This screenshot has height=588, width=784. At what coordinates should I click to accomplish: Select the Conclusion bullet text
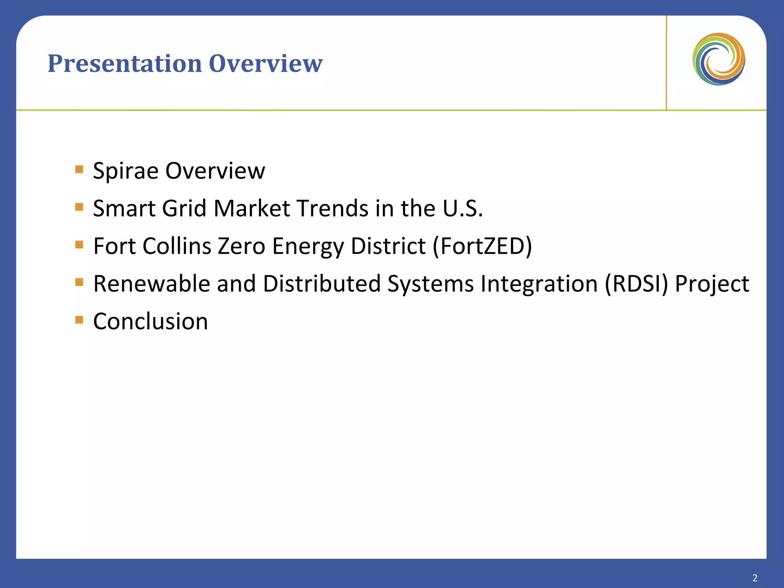[x=150, y=321]
